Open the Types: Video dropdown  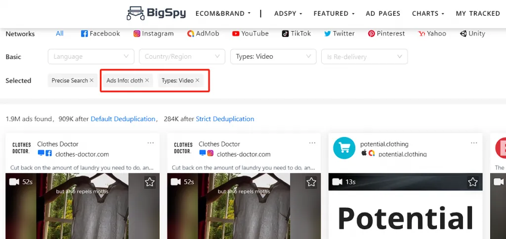pyautogui.click(x=273, y=57)
